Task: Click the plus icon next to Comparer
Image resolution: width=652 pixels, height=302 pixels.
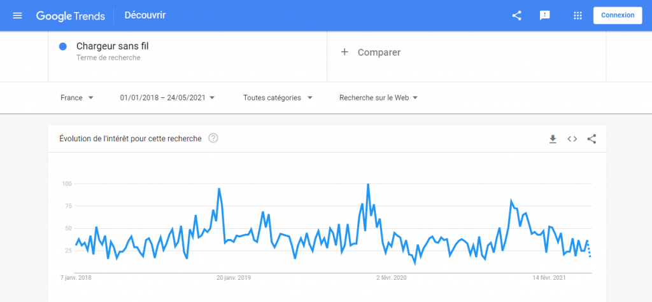Action: pyautogui.click(x=344, y=52)
